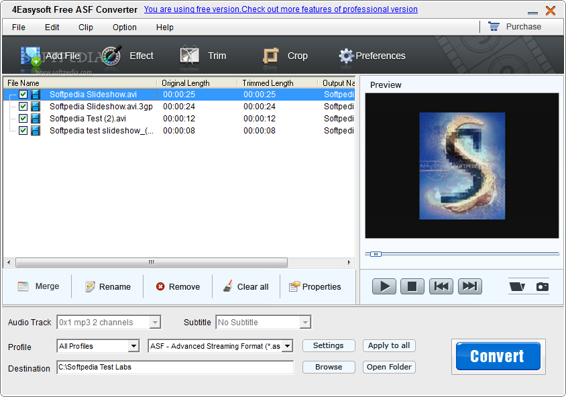Select the Softpedia Slideshow.avi.3gp row
This screenshot has height=397, width=566.
(180, 107)
